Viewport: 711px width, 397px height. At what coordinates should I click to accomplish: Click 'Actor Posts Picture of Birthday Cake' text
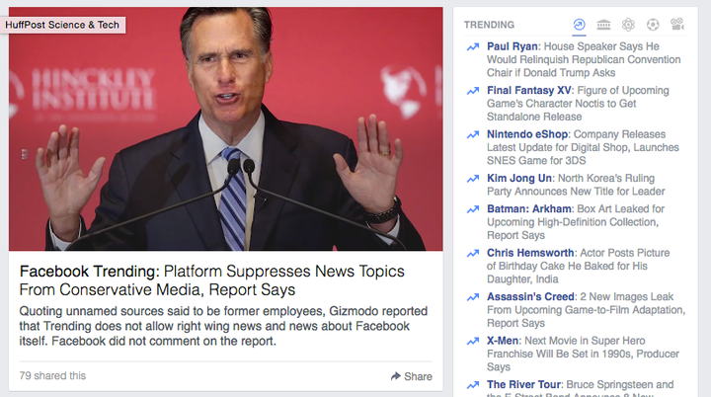tap(578, 266)
